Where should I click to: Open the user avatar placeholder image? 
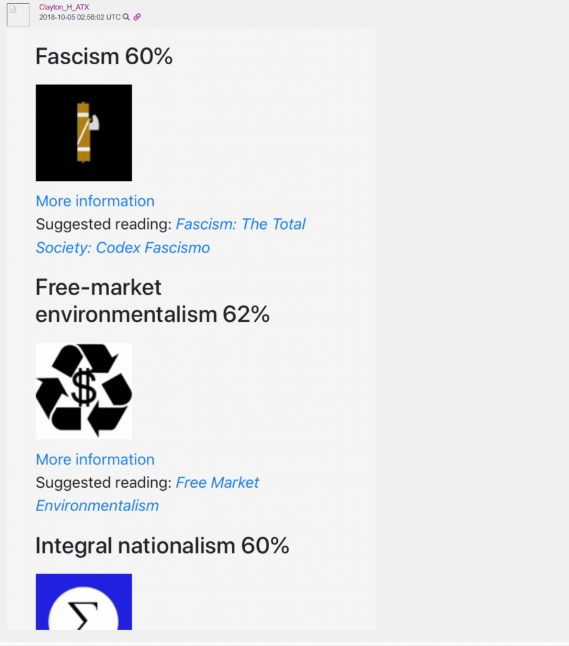(x=18, y=15)
